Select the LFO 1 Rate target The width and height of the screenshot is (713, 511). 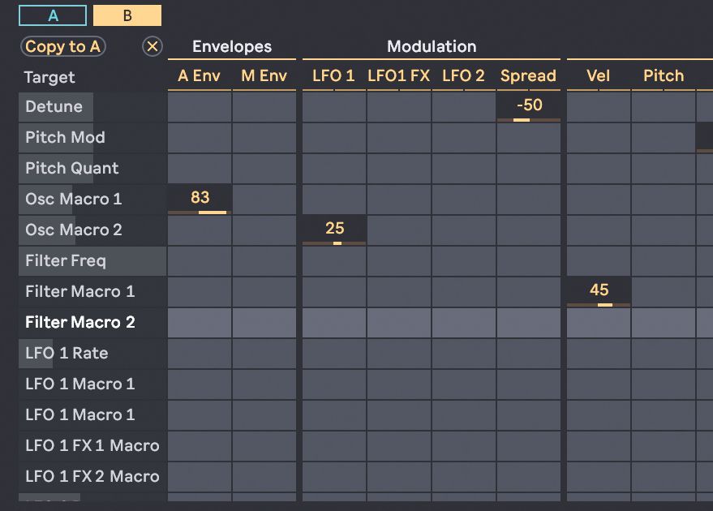67,353
